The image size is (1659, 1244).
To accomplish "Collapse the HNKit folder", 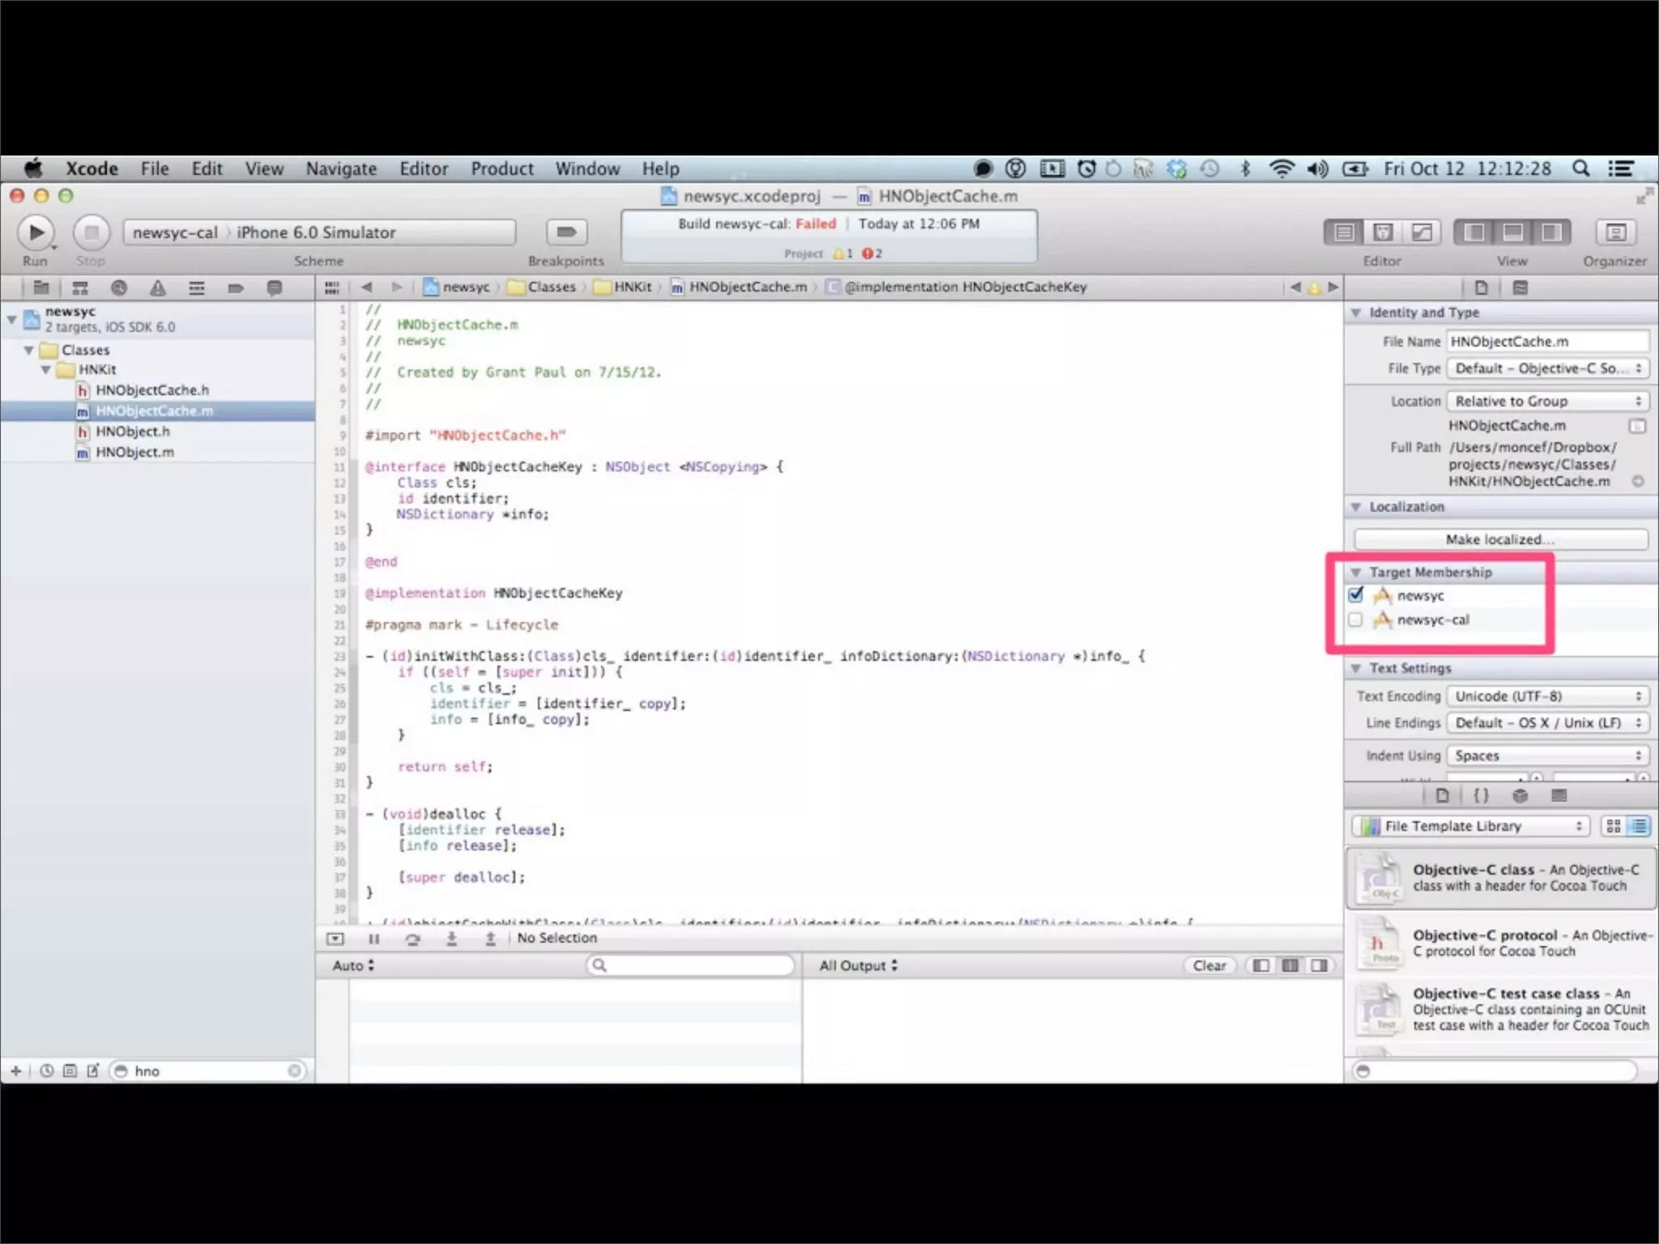I will 46,369.
